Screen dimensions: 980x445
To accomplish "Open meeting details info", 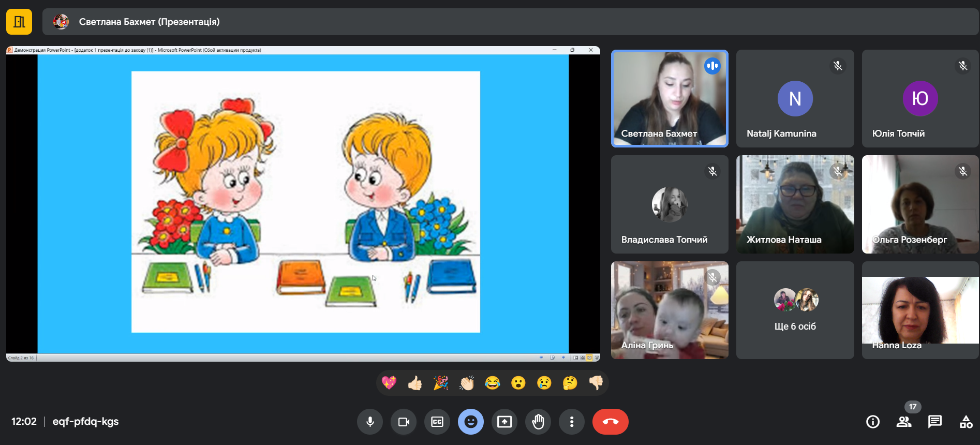I will click(873, 422).
